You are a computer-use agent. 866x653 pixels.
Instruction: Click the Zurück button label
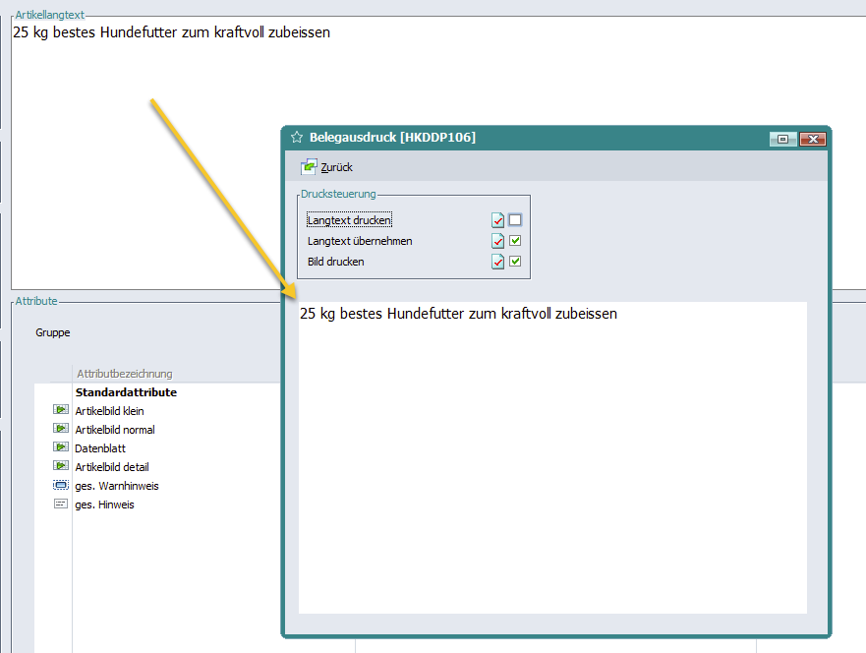337,167
